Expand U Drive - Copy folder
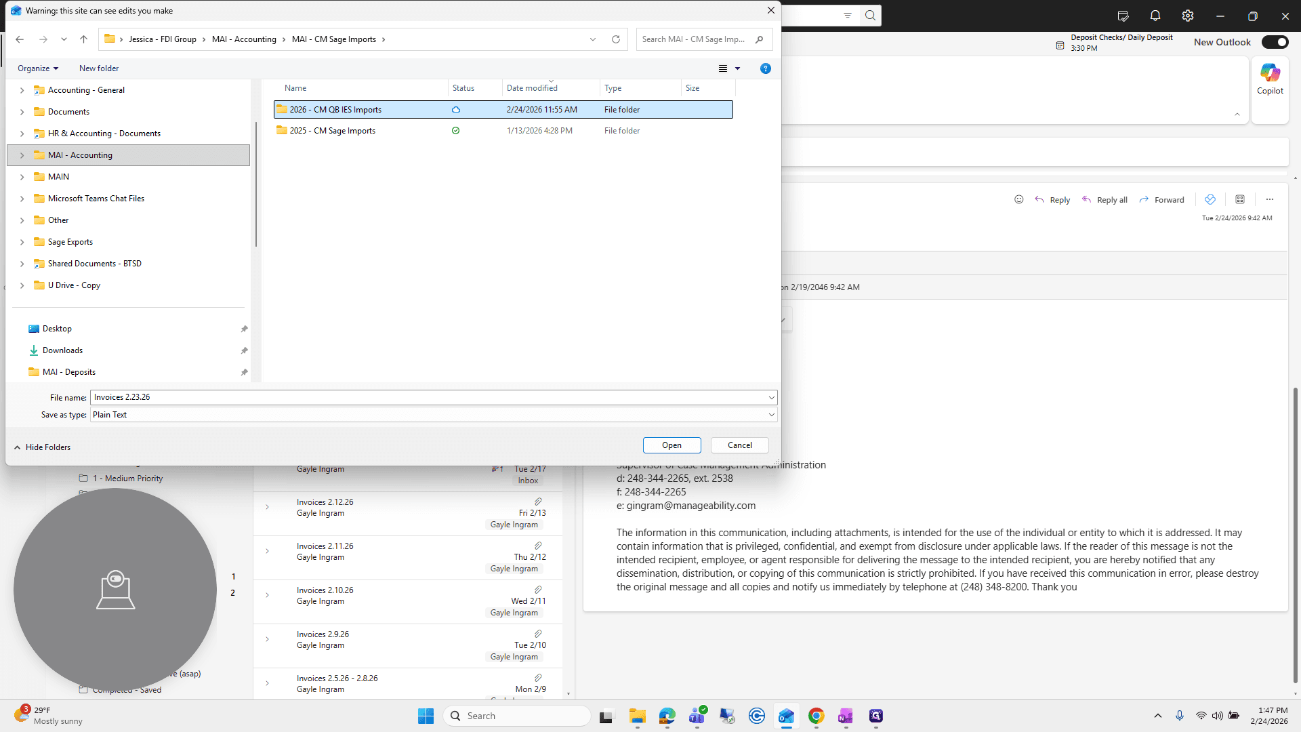Viewport: 1301px width, 732px height. tap(22, 285)
